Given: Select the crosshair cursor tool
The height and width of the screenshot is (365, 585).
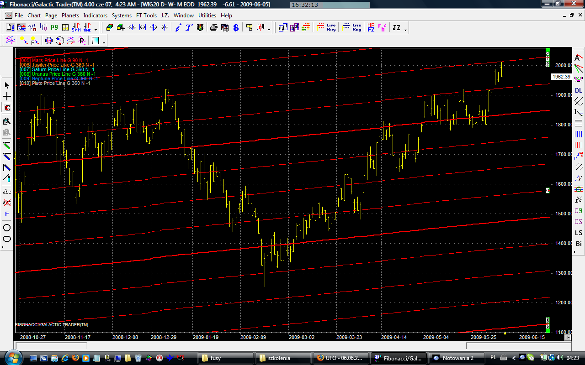Looking at the screenshot, I should click(x=7, y=97).
